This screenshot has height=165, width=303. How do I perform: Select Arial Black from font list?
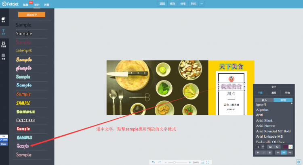coord(264,120)
